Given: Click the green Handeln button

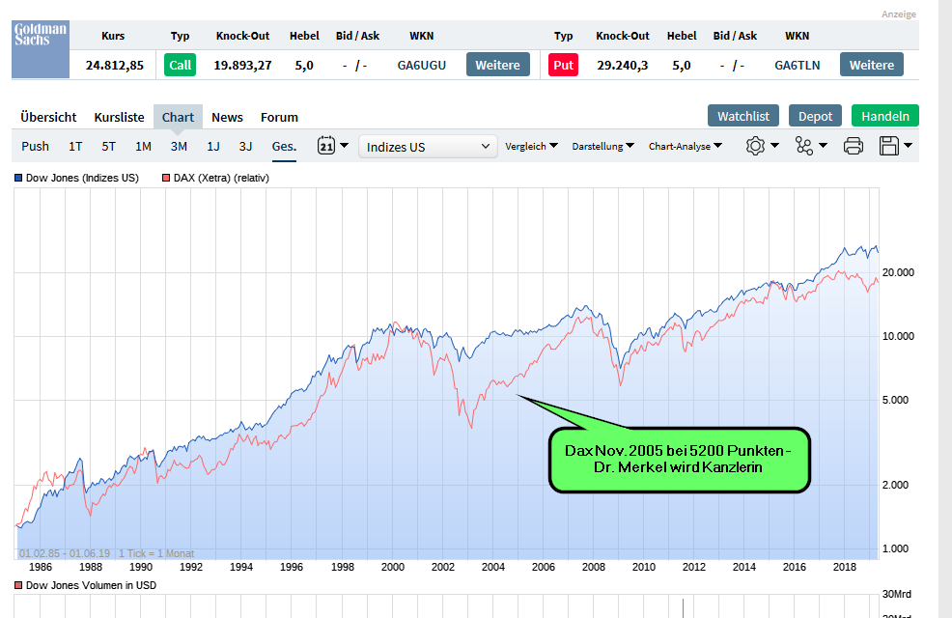Looking at the screenshot, I should click(885, 116).
